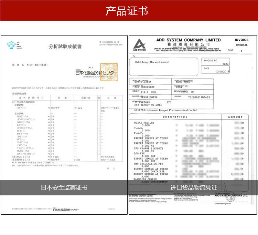
Task: Click the OCEAN FREIGHT line item
Action: click(144, 123)
